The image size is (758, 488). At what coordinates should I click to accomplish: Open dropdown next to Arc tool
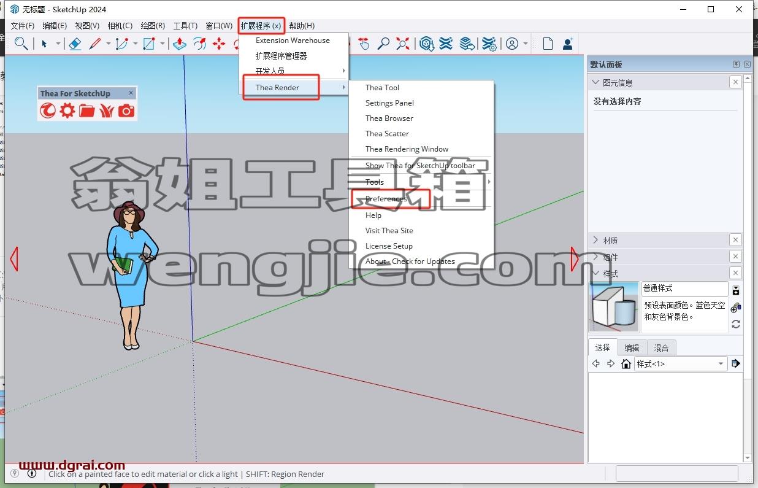[x=136, y=44]
